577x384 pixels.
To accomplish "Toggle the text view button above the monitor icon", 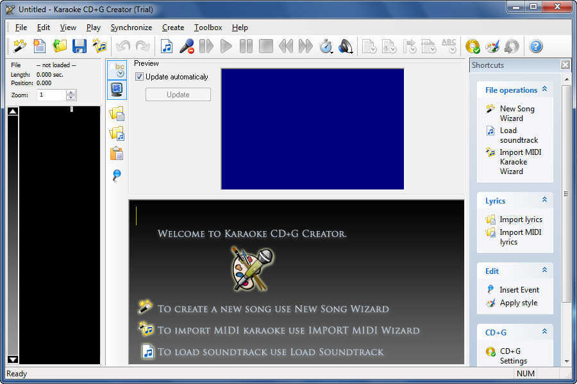I will (117, 70).
